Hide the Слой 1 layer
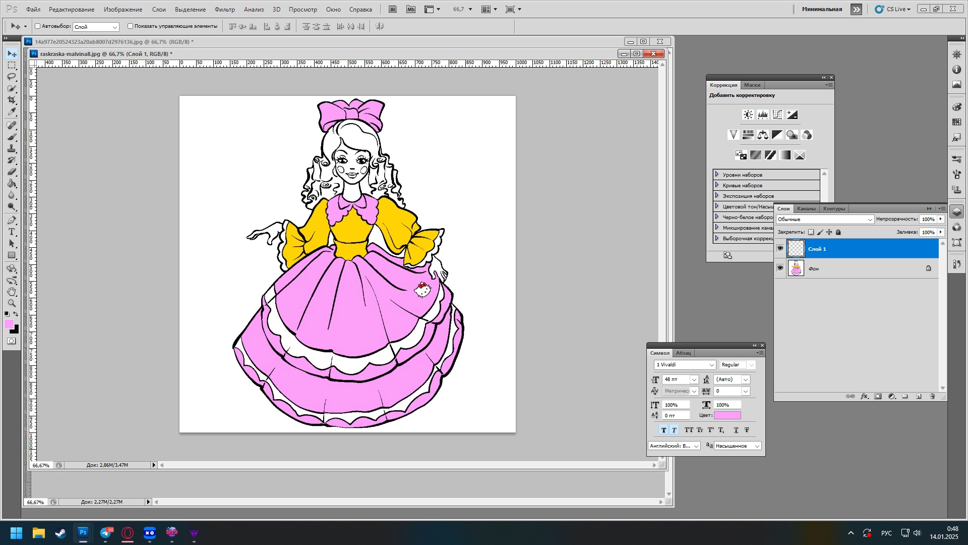The image size is (968, 545). pos(780,248)
